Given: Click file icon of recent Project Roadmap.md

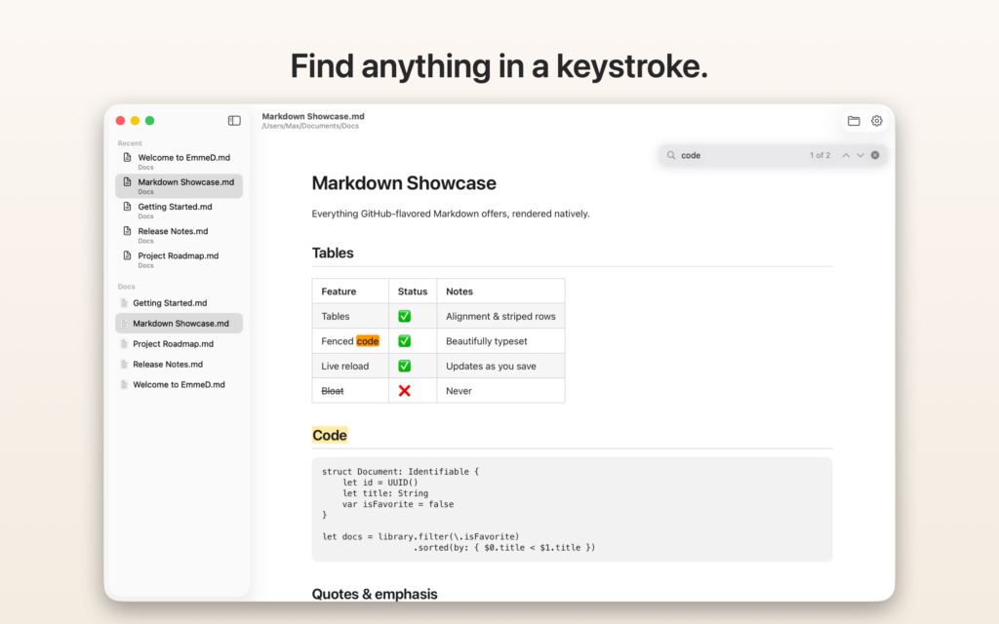Looking at the screenshot, I should coord(127,255).
